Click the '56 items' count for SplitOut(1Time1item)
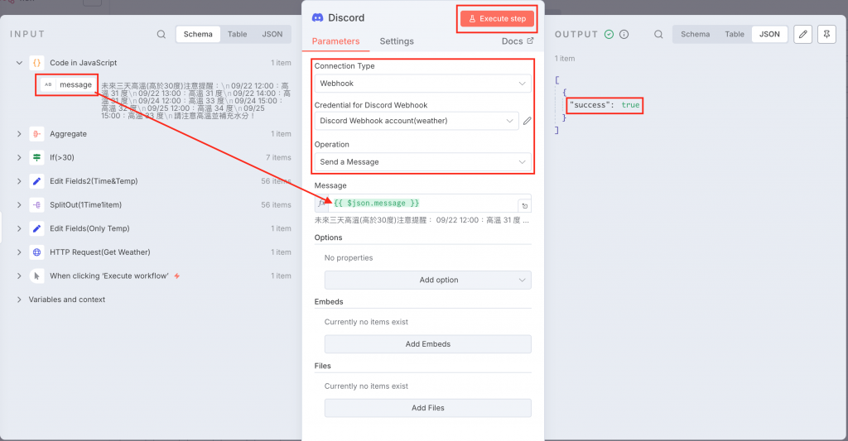Screen dimensions: 848x441 point(276,205)
